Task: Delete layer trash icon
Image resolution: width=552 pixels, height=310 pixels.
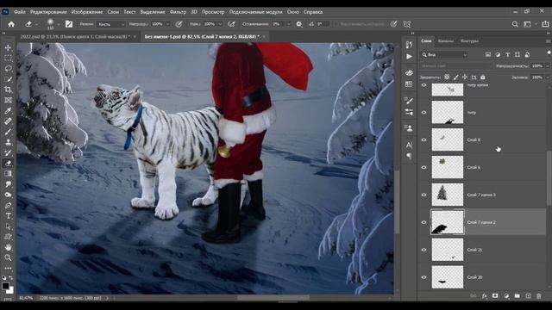Action: coord(538,296)
